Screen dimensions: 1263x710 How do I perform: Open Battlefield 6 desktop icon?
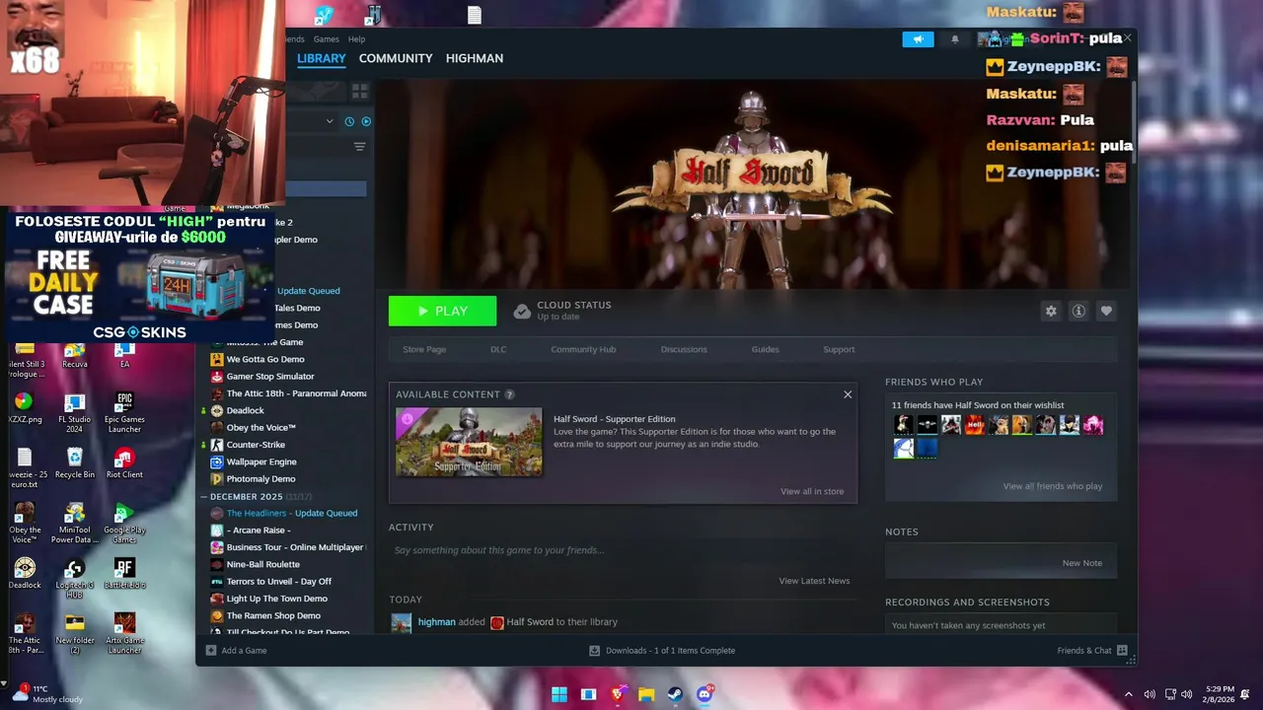pyautogui.click(x=124, y=574)
